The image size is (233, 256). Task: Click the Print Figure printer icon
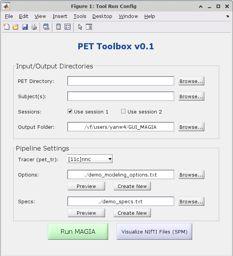click(34, 27)
